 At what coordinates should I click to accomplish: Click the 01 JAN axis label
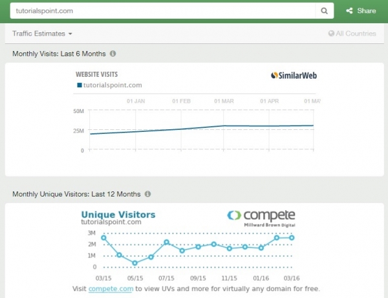(136, 101)
